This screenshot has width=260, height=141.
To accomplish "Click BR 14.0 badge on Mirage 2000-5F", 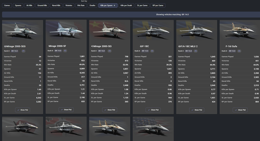I will point(58,51).
